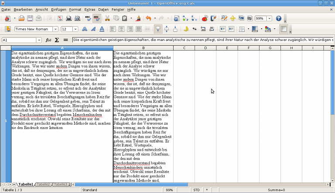This screenshot has width=335, height=193.
Task: Click the Save document icon
Action: pos(30,18)
